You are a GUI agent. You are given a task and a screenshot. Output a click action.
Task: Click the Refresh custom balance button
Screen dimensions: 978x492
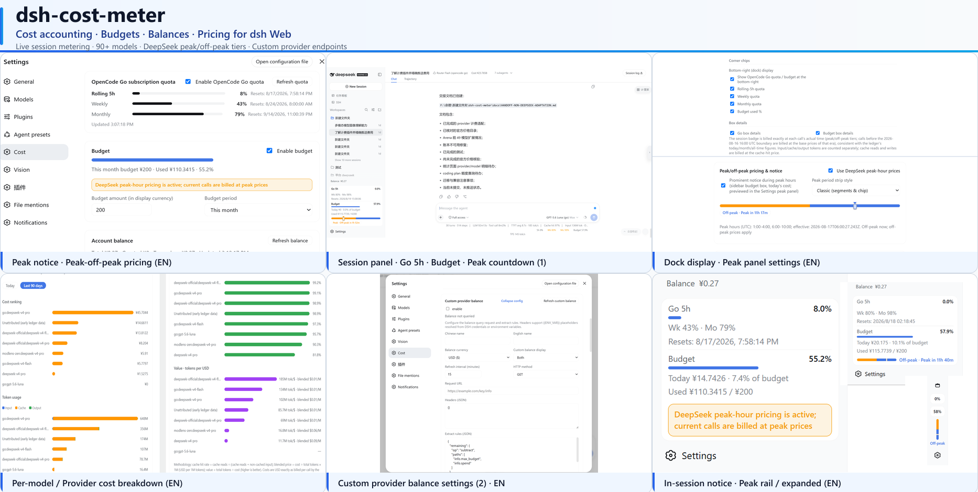pos(560,301)
